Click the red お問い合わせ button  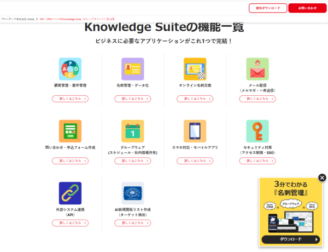pyautogui.click(x=307, y=8)
